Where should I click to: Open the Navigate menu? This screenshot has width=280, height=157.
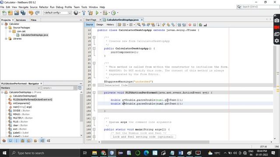pyautogui.click(x=23, y=7)
